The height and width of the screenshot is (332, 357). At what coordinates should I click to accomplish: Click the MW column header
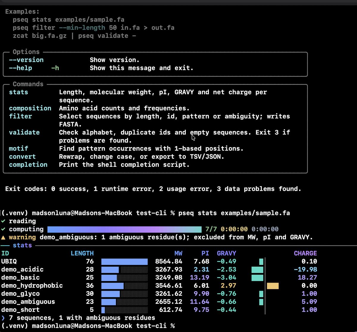178,253
